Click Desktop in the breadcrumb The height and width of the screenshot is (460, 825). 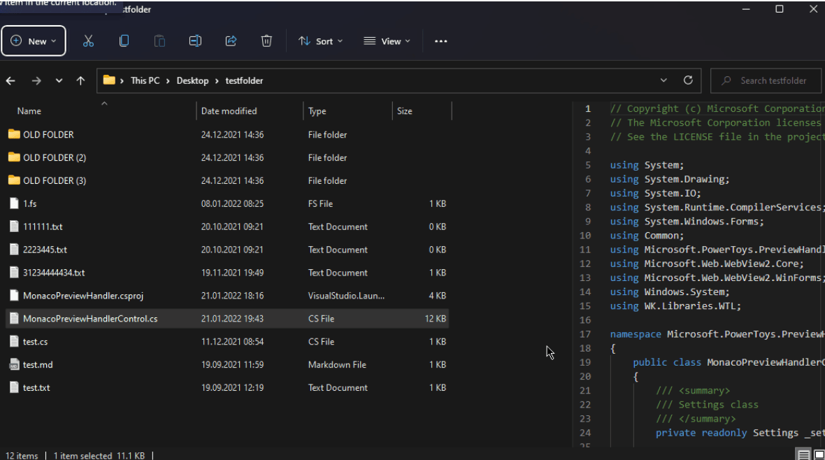[x=192, y=80]
